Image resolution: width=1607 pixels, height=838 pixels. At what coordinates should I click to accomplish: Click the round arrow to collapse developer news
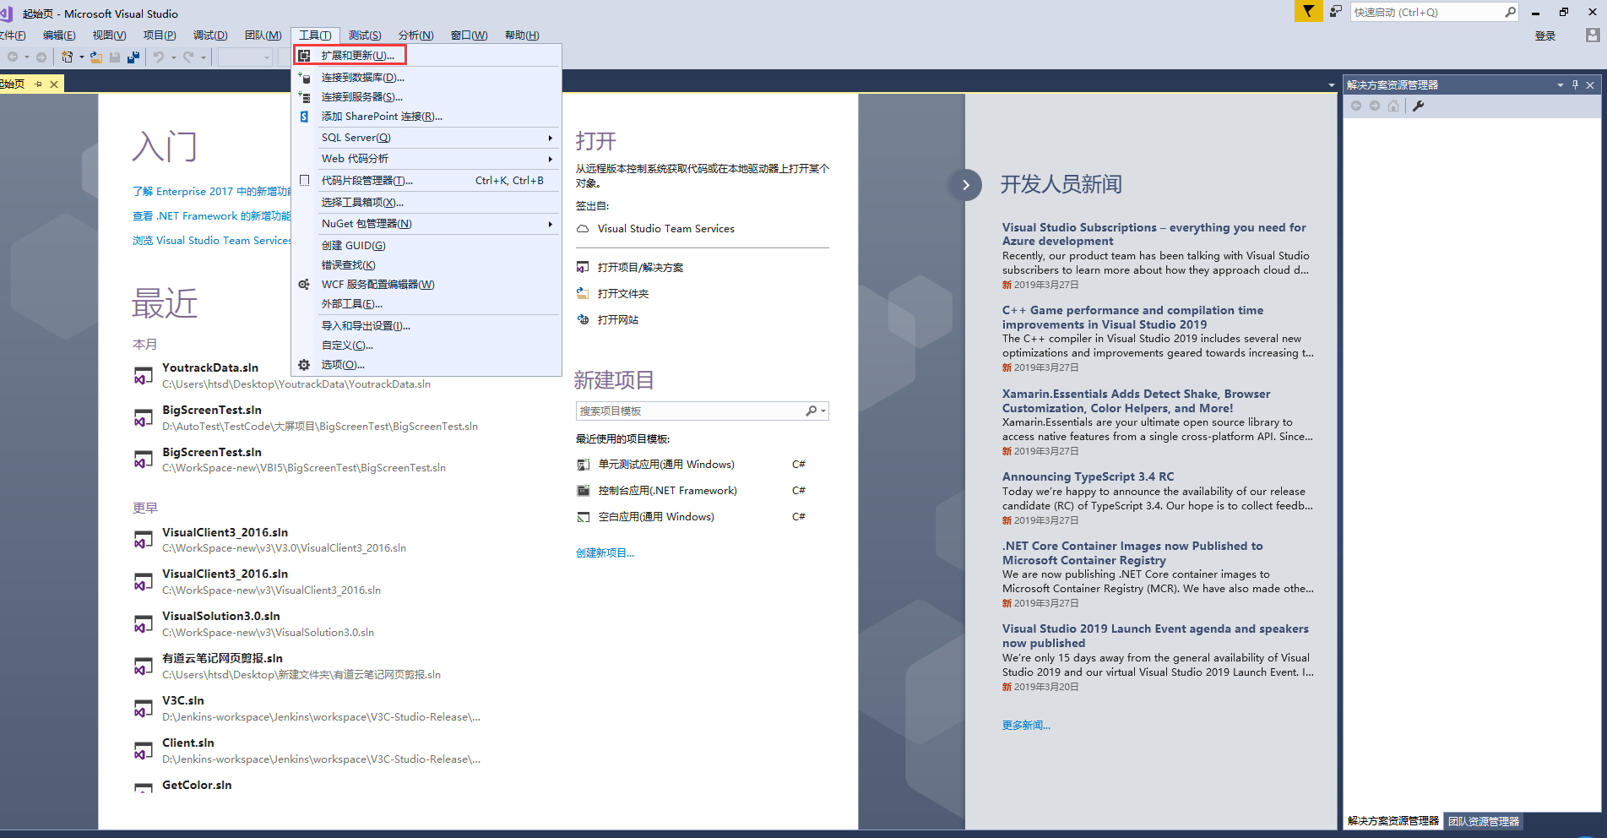click(966, 185)
